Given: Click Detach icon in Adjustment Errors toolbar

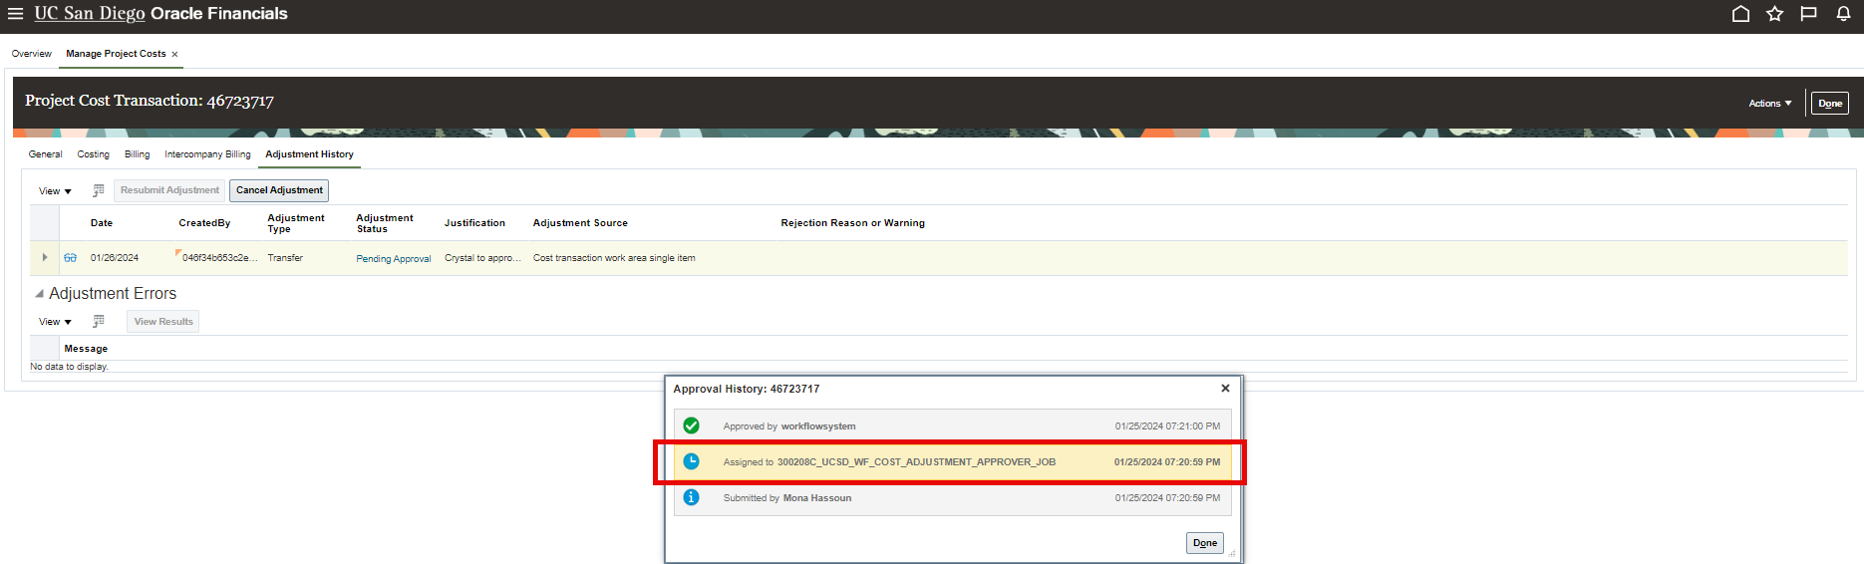Looking at the screenshot, I should click(x=99, y=321).
